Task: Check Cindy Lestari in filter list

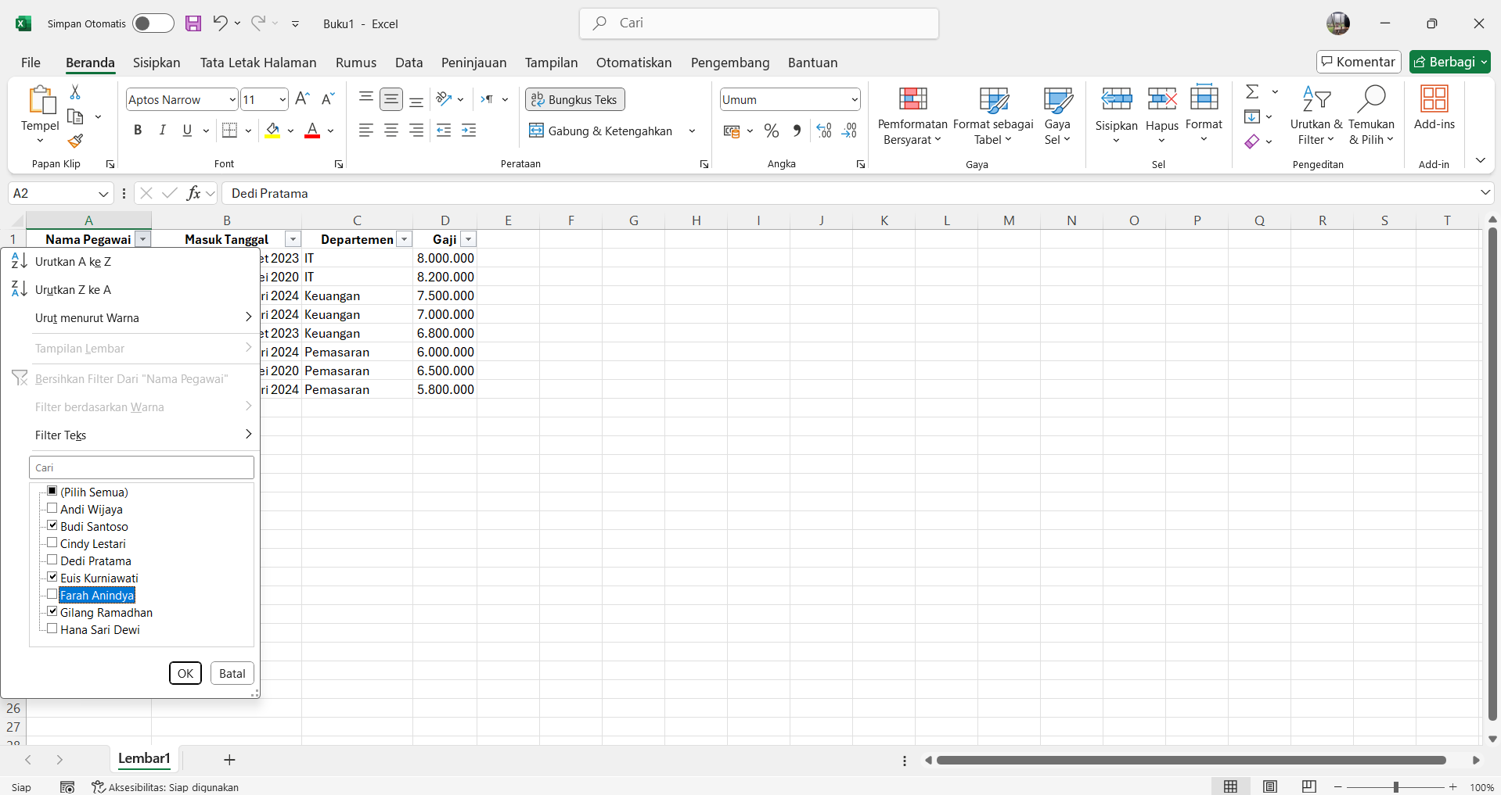Action: (52, 543)
